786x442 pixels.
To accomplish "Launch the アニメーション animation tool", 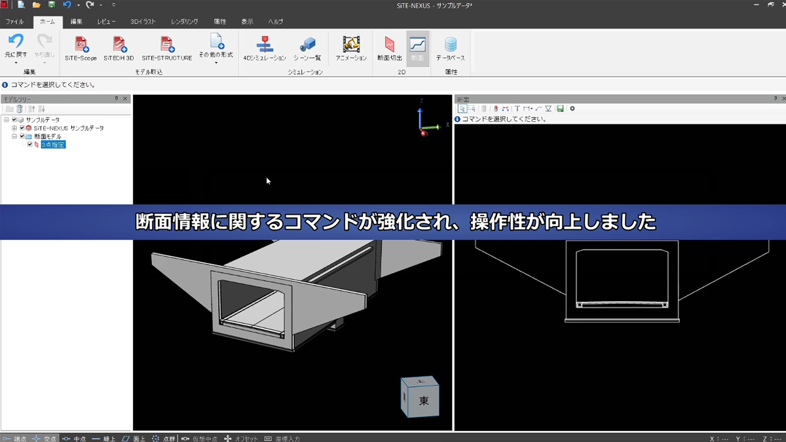I will 350,49.
